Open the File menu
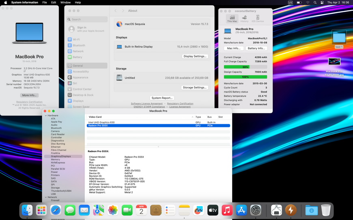This screenshot has width=353, height=220. [x=45, y=2]
